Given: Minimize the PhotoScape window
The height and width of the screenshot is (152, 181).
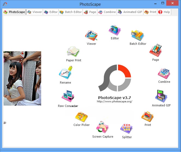Looking at the screenshot, I should coord(155,4).
